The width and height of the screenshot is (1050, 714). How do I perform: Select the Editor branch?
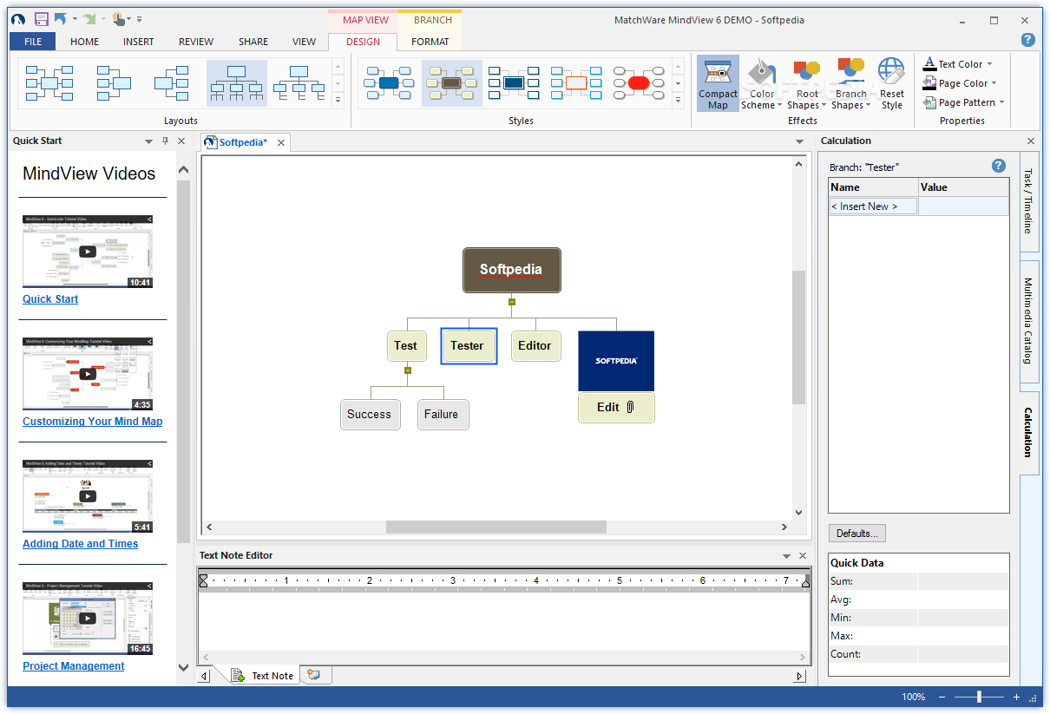click(535, 345)
